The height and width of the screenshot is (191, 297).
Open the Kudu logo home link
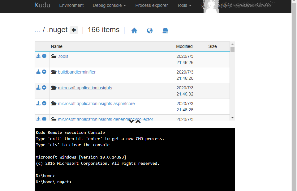click(42, 5)
